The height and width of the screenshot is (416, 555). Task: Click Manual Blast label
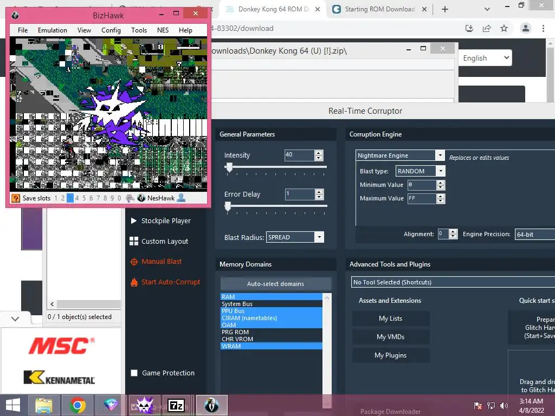click(x=162, y=262)
